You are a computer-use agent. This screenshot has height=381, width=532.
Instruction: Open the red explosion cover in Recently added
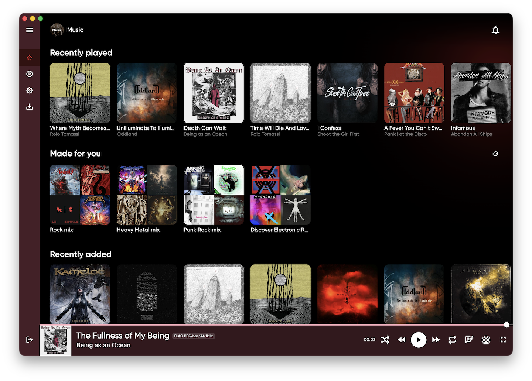point(348,294)
